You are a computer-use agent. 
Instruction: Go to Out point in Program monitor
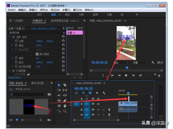coord(140,75)
